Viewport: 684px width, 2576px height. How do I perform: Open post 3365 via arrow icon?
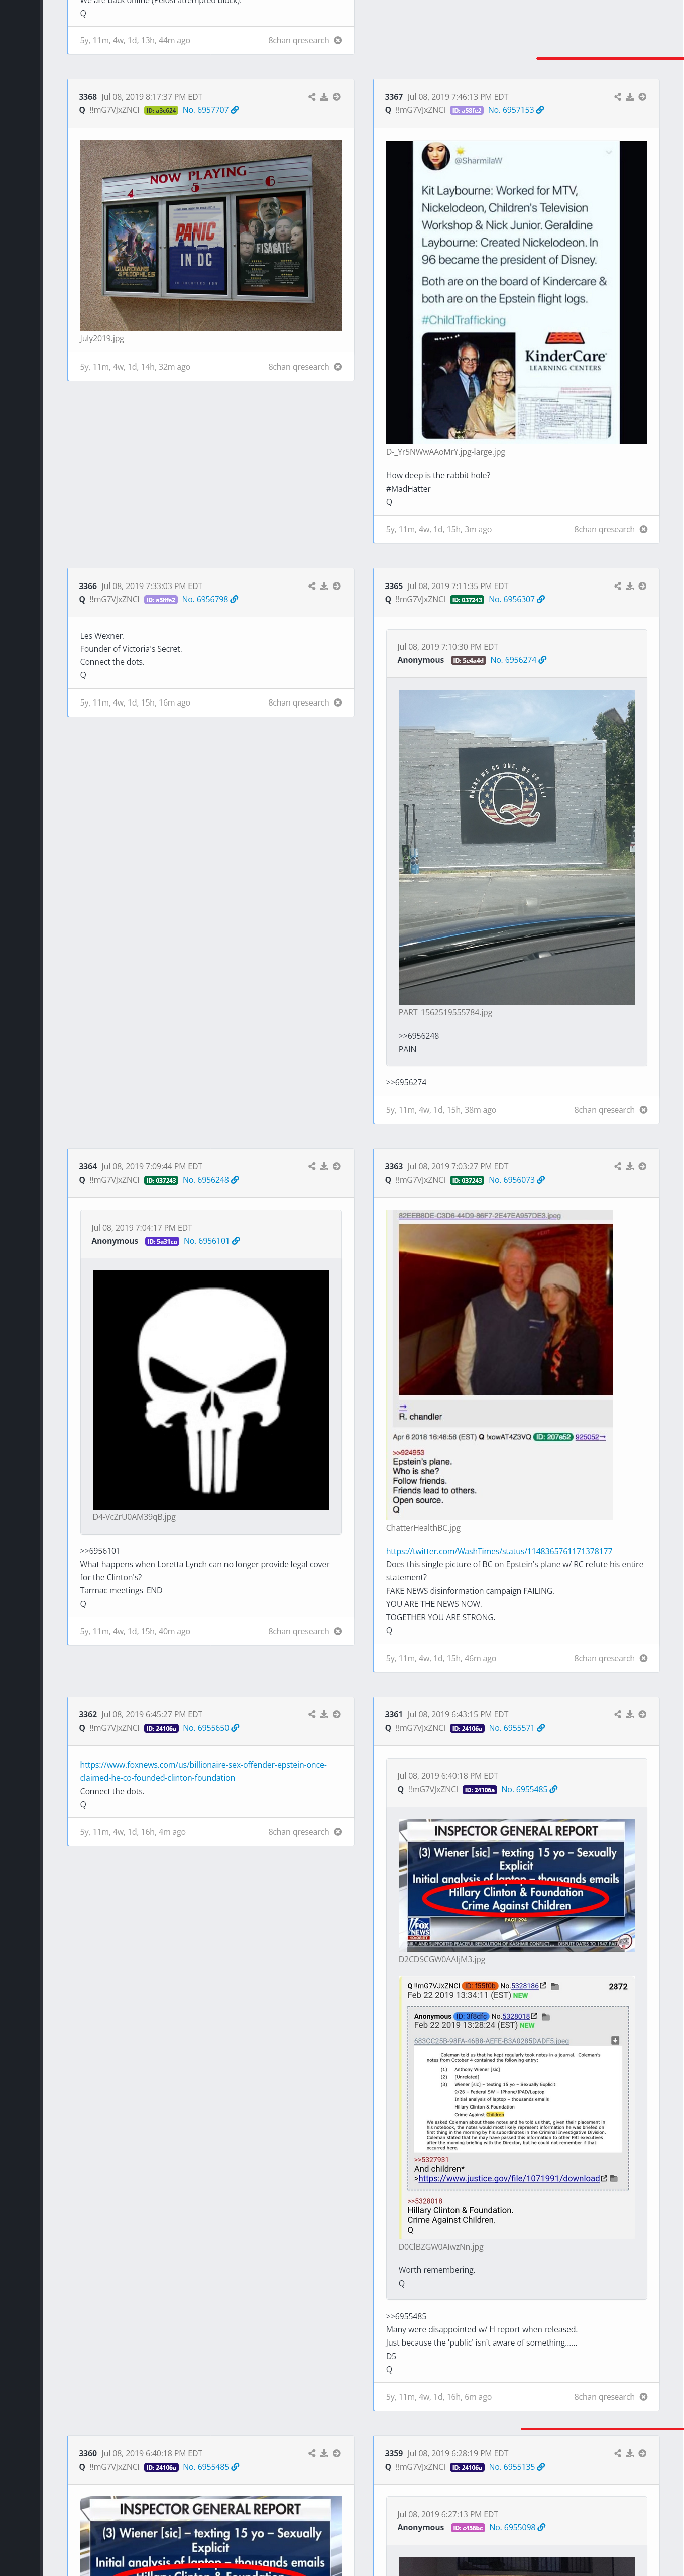pyautogui.click(x=643, y=586)
